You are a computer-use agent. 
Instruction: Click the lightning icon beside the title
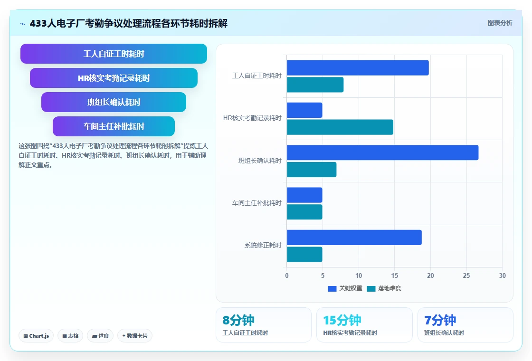pos(23,24)
